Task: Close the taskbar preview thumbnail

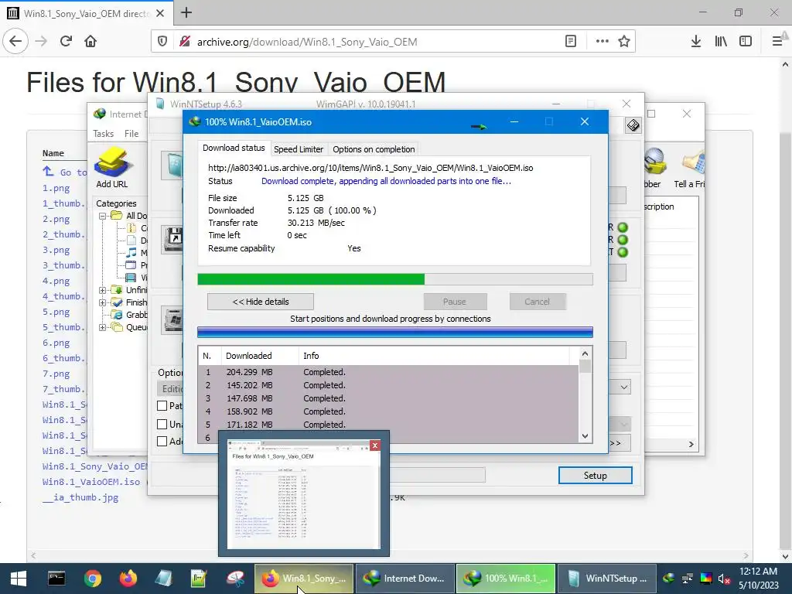Action: [375, 445]
